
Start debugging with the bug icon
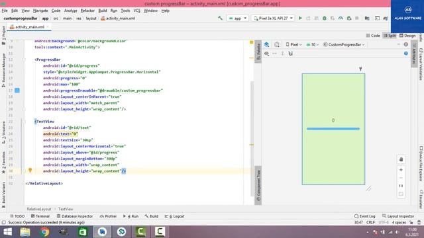[x=325, y=18]
